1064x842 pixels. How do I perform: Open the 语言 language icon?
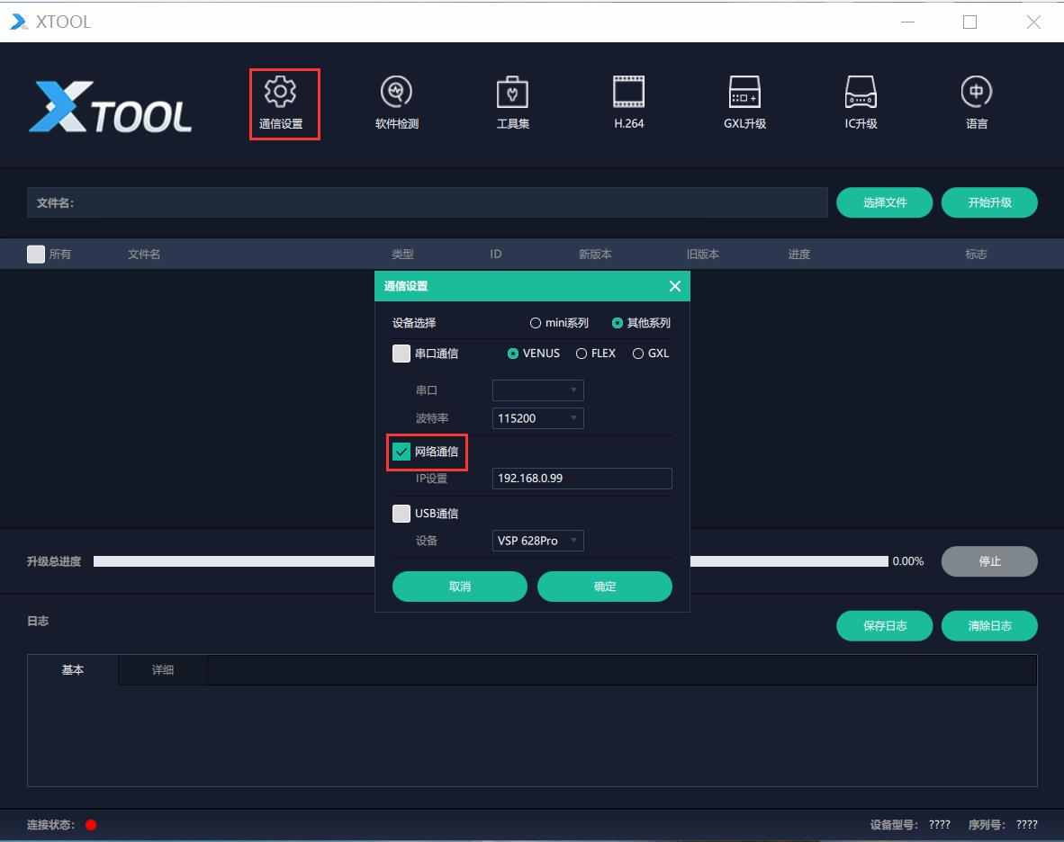pyautogui.click(x=977, y=93)
